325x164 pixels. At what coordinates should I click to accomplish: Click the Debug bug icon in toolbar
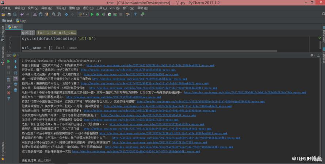[98, 14]
